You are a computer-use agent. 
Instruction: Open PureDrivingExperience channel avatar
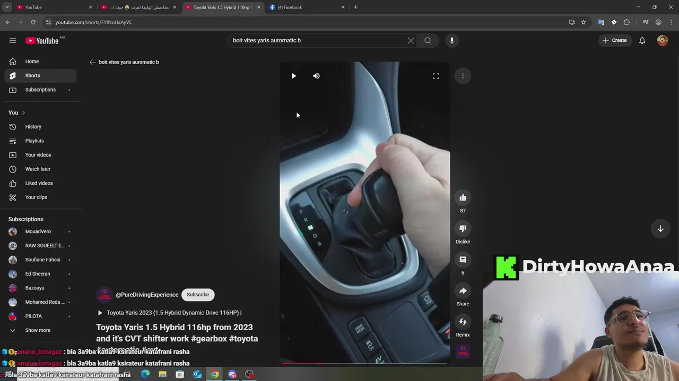(x=105, y=295)
